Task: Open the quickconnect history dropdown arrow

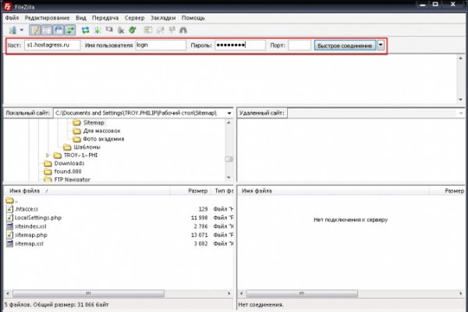Action: (381, 45)
